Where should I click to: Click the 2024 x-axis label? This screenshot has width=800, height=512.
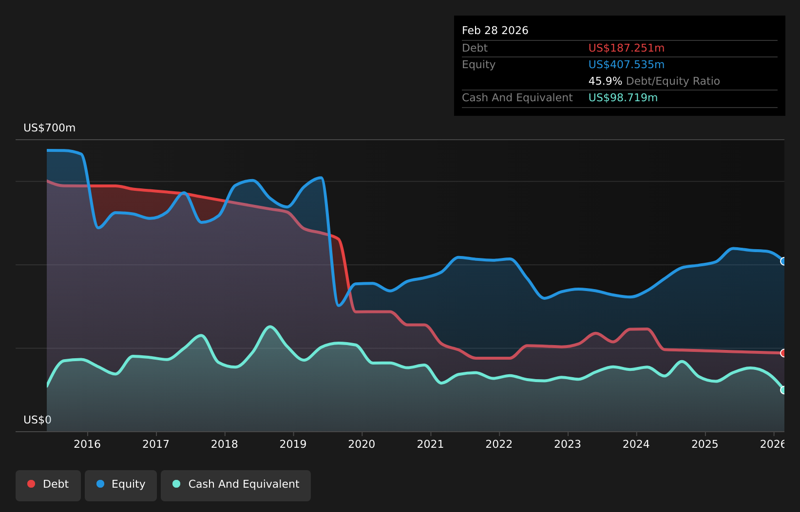point(636,444)
